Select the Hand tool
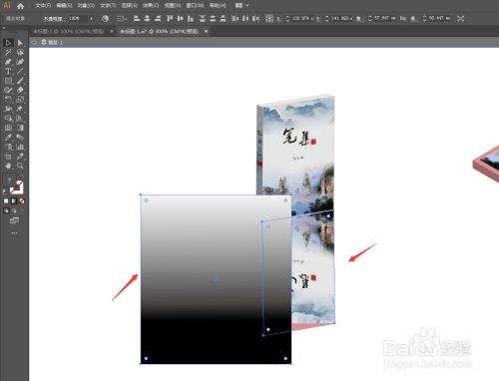The height and width of the screenshot is (381, 499). point(8,166)
